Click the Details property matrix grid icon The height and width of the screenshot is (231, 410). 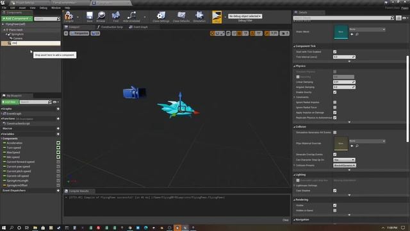pyautogui.click(x=398, y=18)
